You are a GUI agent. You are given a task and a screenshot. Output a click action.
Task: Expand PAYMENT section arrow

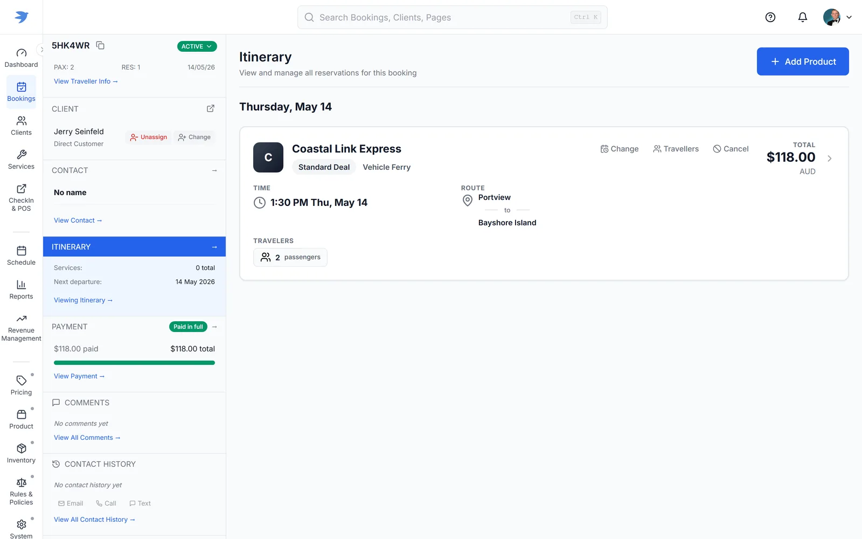[214, 327]
